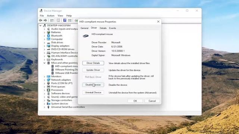Click the Display adapters category icon
Image resolution: width=239 pixels, height=134 pixels.
point(49,46)
